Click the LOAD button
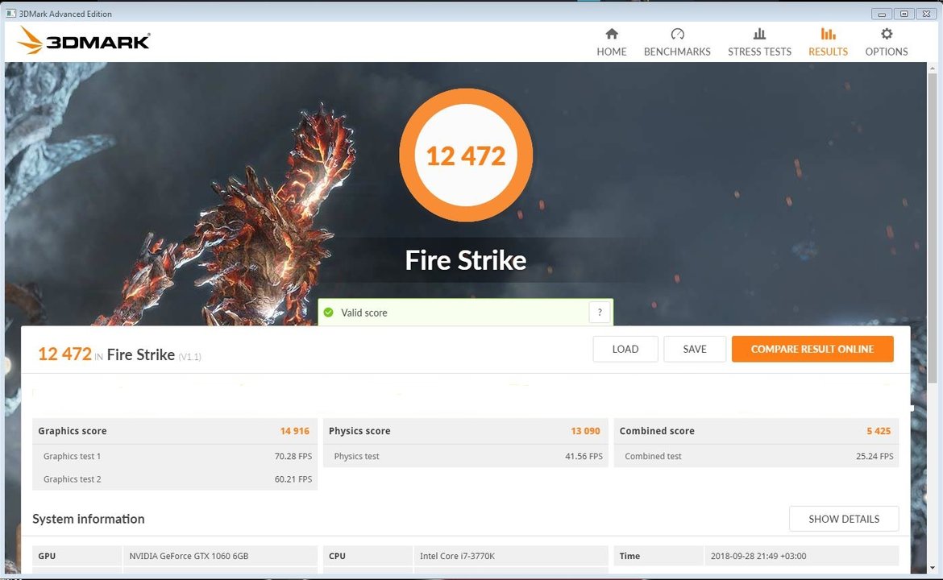The image size is (943, 580). tap(625, 349)
